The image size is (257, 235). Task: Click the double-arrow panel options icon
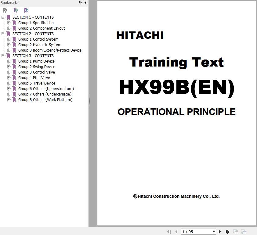[81, 2]
